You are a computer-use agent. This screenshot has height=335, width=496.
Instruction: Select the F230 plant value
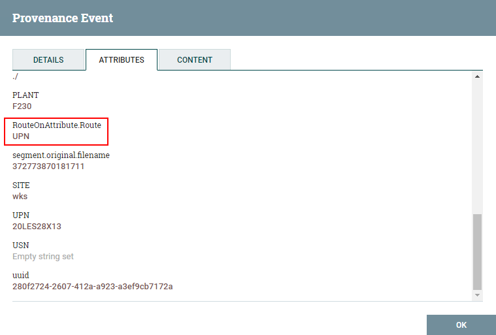[22, 106]
